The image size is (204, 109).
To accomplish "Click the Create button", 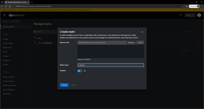I will point(64,85).
